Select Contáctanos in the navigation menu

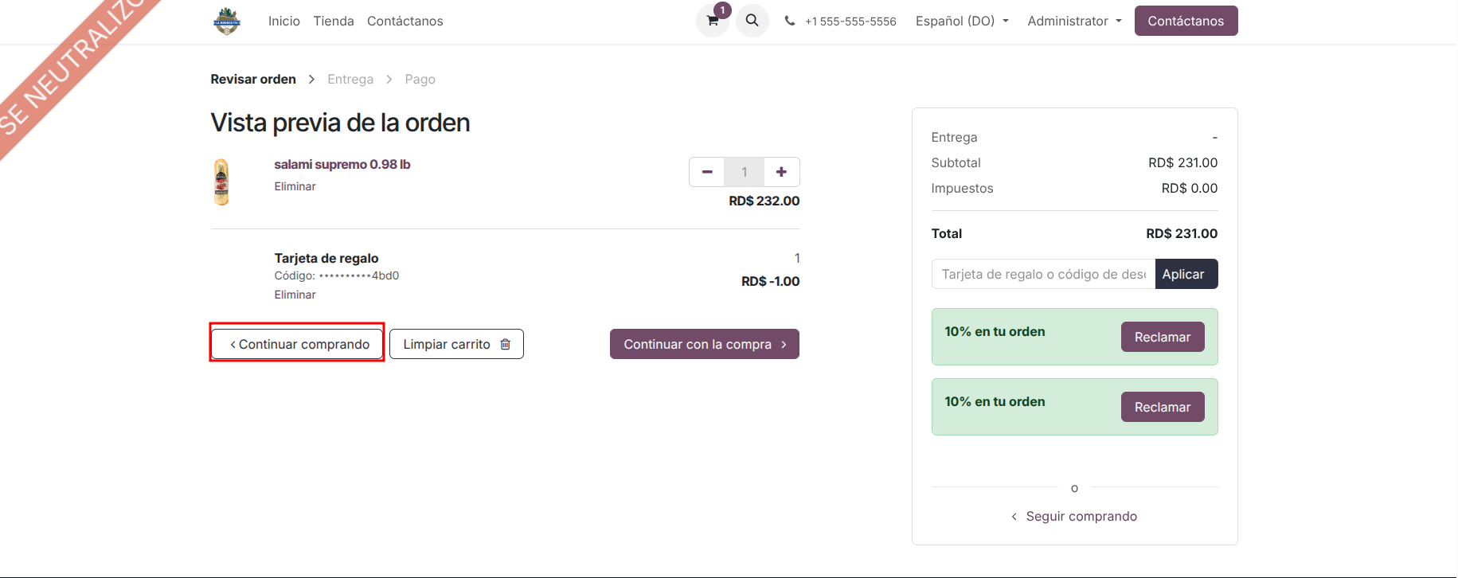click(x=405, y=21)
